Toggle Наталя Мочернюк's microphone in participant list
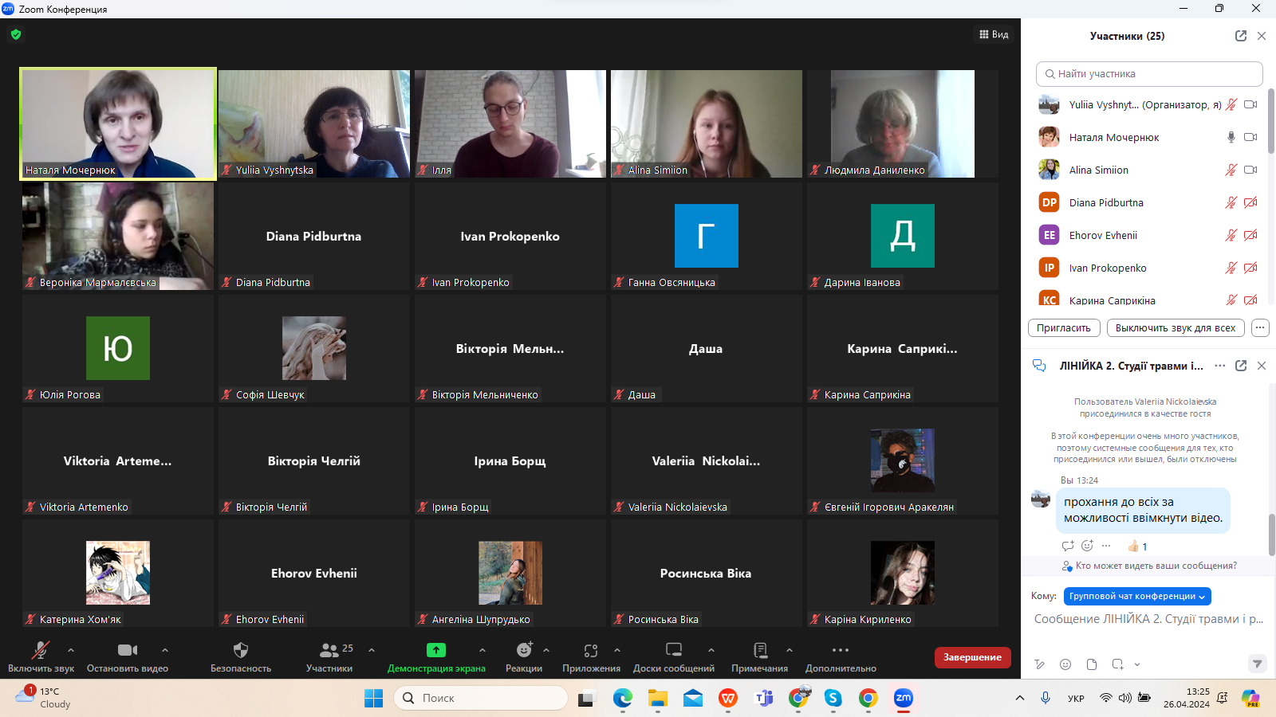The height and width of the screenshot is (717, 1276). (x=1231, y=137)
